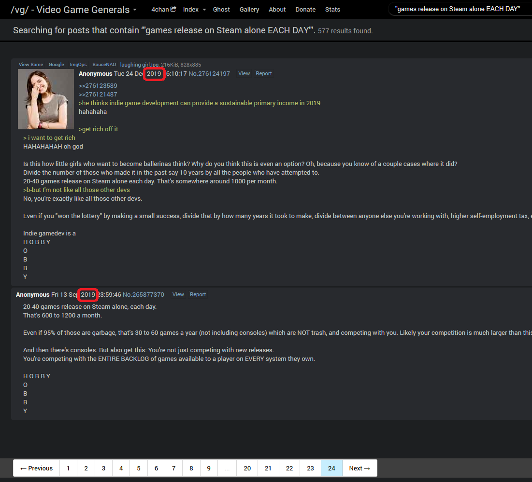Go to results page 23

point(310,468)
